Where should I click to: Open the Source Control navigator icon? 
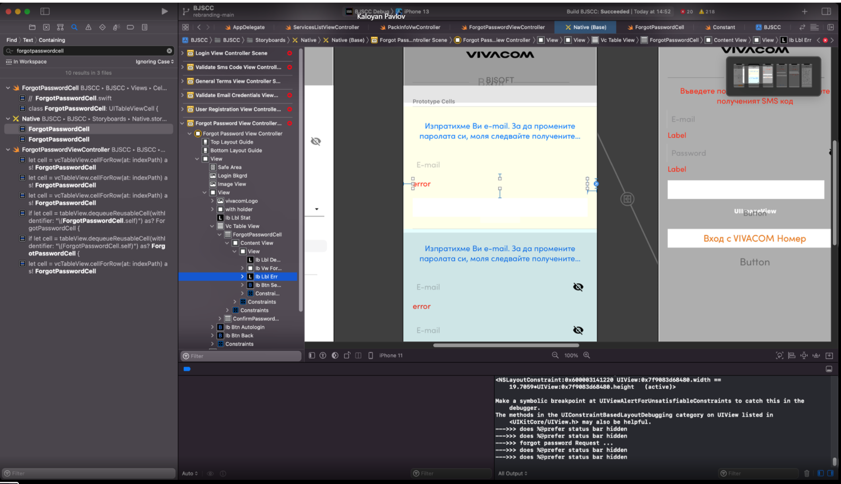coord(46,27)
